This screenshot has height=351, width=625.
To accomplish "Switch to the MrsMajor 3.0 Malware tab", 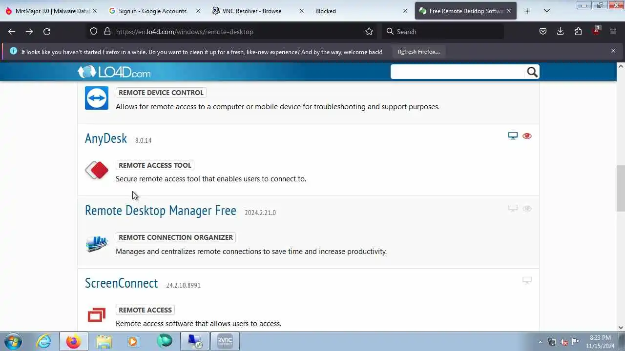I will click(51, 11).
